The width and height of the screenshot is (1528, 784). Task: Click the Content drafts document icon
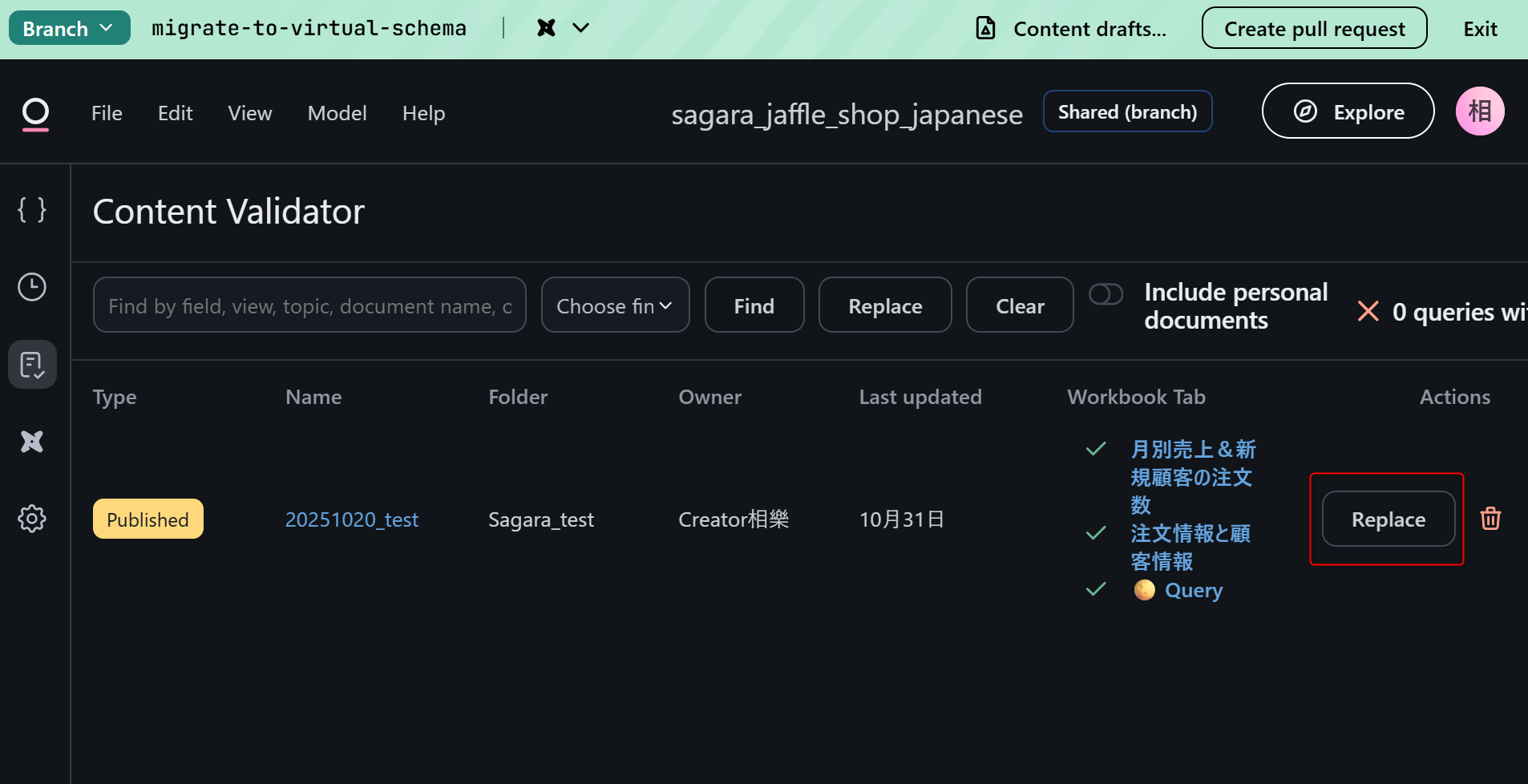click(x=985, y=29)
